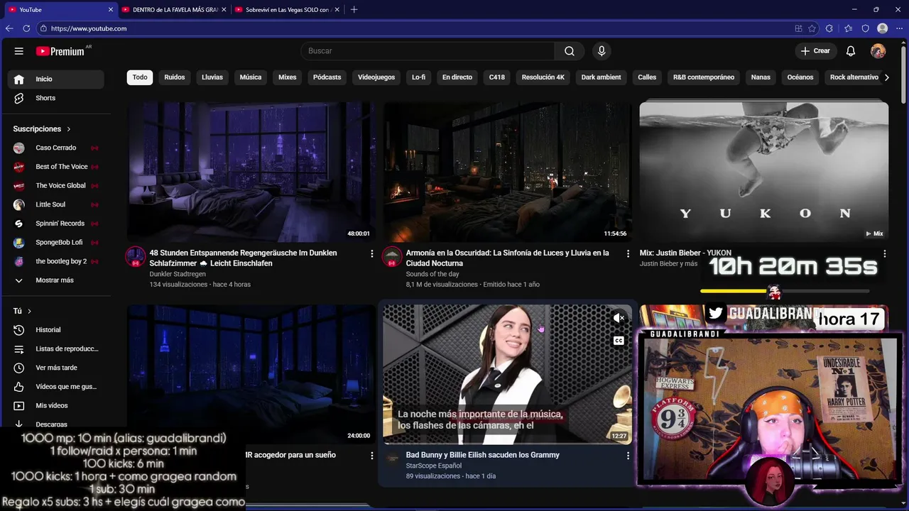
Task: Open Mis vídeos in the sidebar
Action: tap(56, 405)
